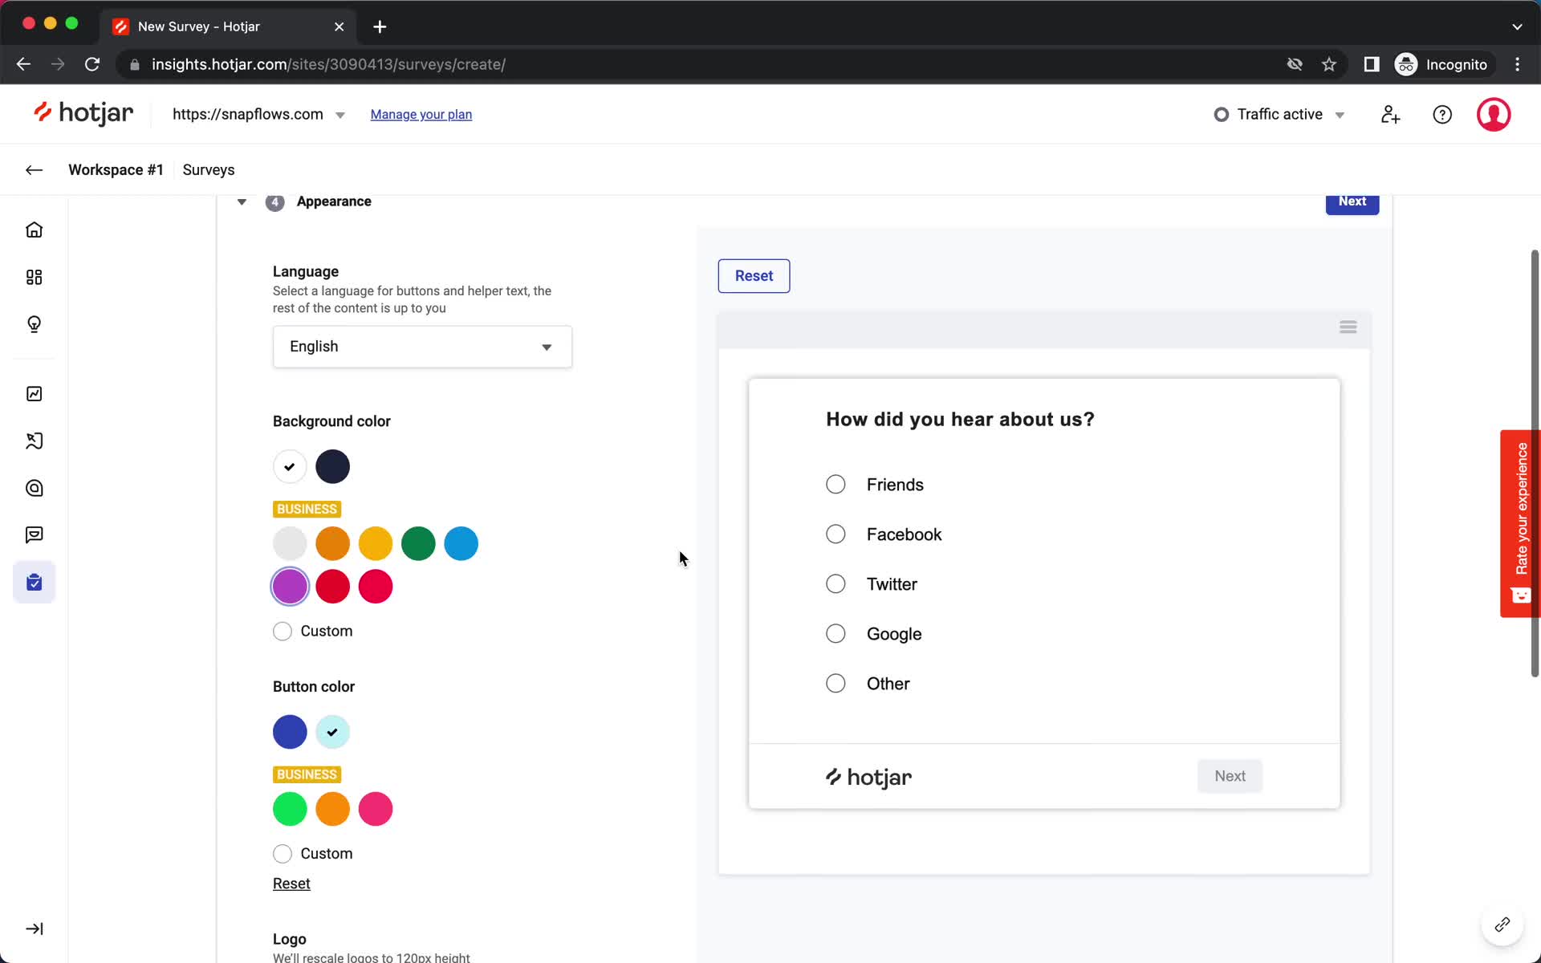Toggle the custom background color radio button
Screen dimensions: 1541x963
pos(282,630)
